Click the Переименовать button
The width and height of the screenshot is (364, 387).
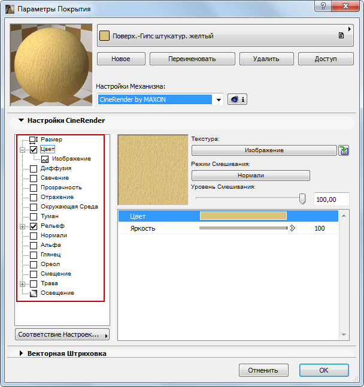pos(192,59)
